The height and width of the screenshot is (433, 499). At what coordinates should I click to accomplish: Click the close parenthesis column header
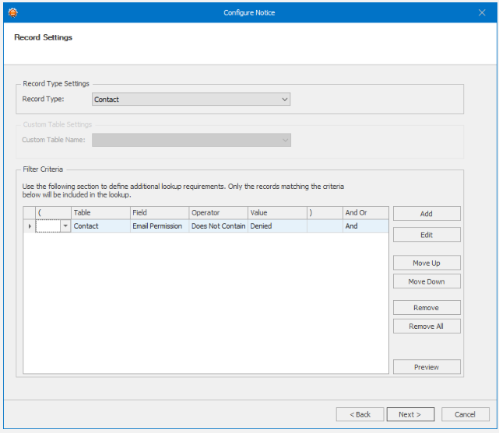[325, 213]
